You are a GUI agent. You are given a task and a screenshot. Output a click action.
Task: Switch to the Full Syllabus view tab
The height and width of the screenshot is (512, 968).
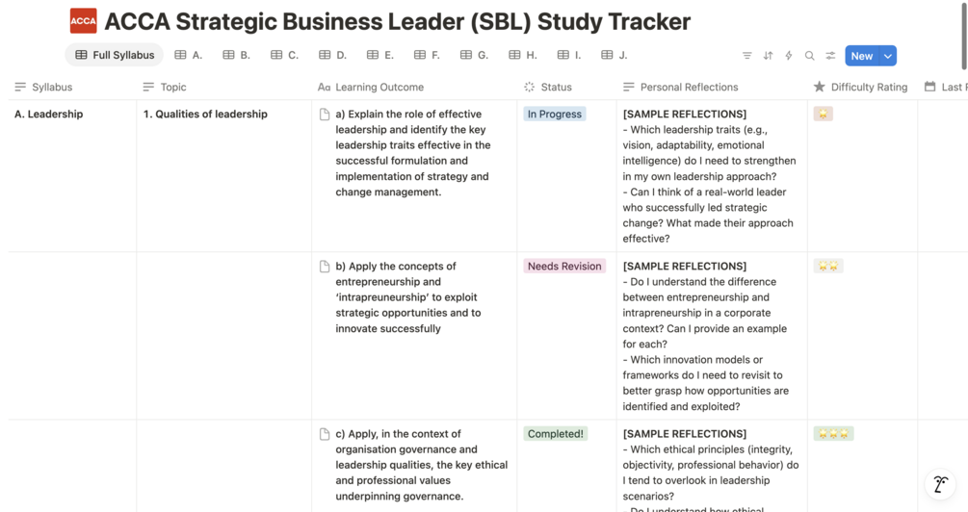click(x=115, y=56)
